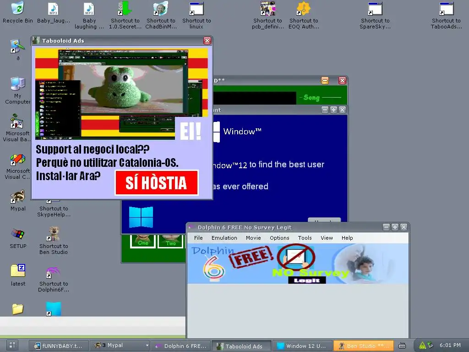Close the Ben Studio window
The image size is (469, 352).
coord(342,80)
